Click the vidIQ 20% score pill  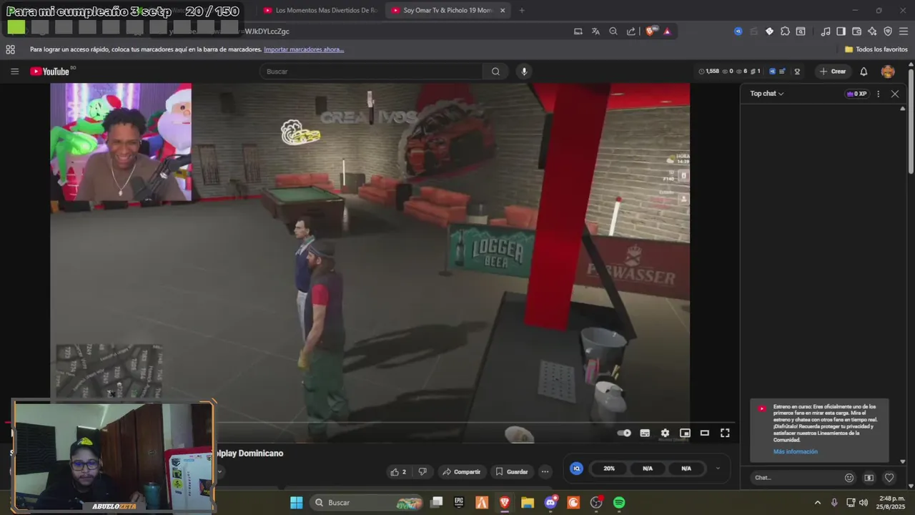click(x=609, y=469)
